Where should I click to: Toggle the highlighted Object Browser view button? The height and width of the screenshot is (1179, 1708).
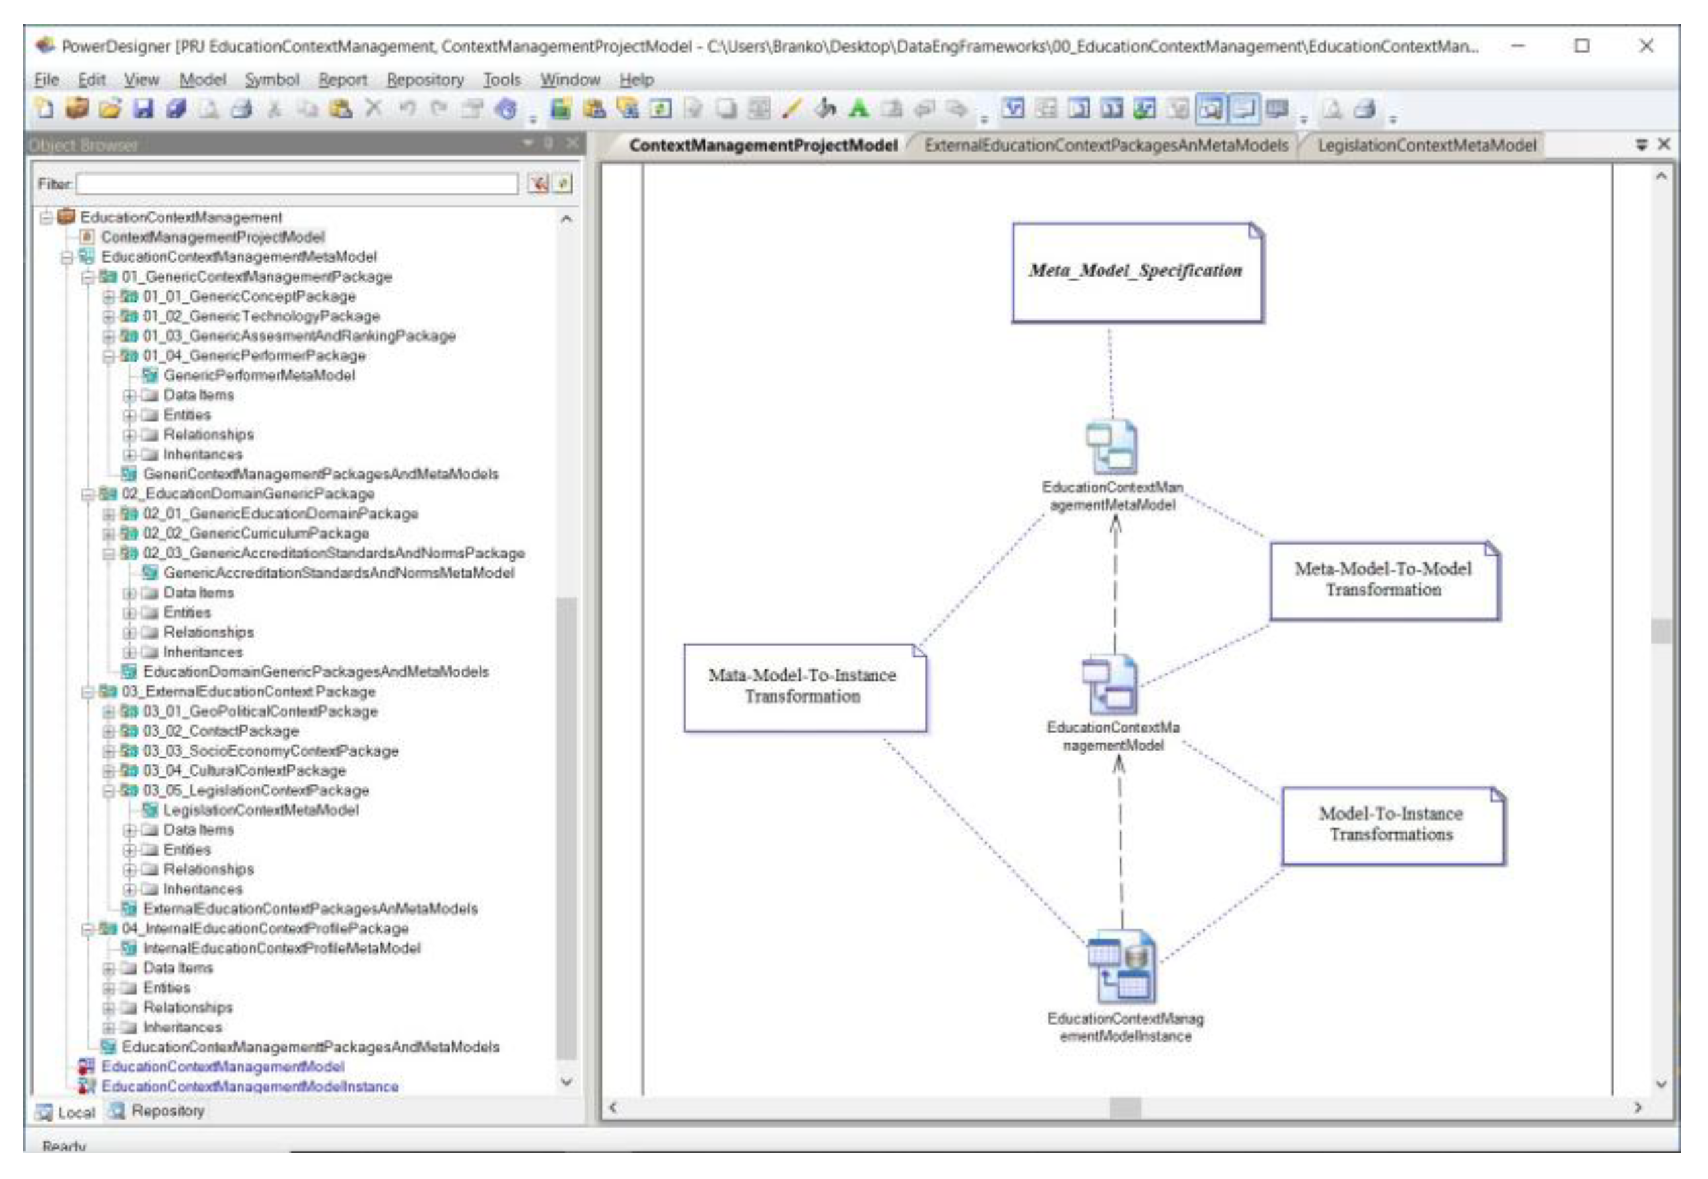(1211, 110)
